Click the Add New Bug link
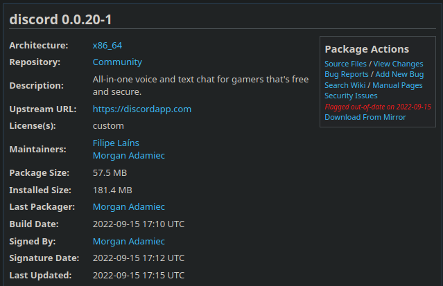The image size is (443, 286). (x=399, y=74)
